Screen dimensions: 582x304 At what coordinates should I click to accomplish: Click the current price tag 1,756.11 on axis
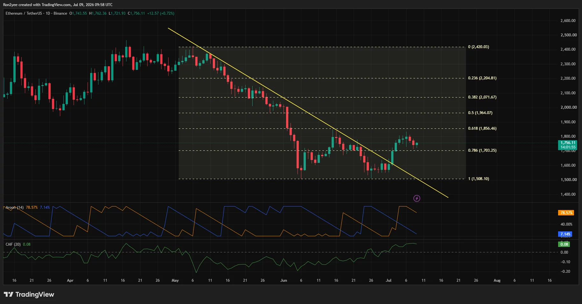coord(568,143)
